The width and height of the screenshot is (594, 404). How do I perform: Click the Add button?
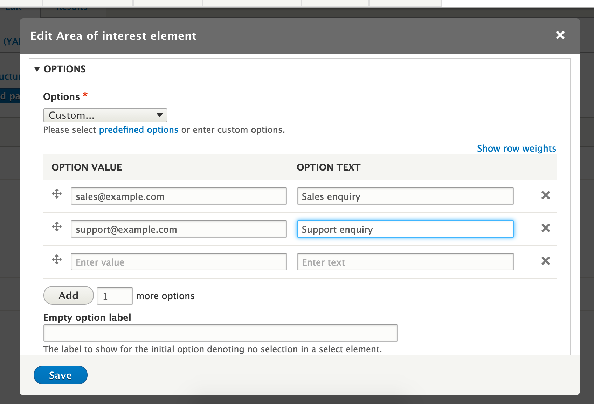pyautogui.click(x=69, y=296)
